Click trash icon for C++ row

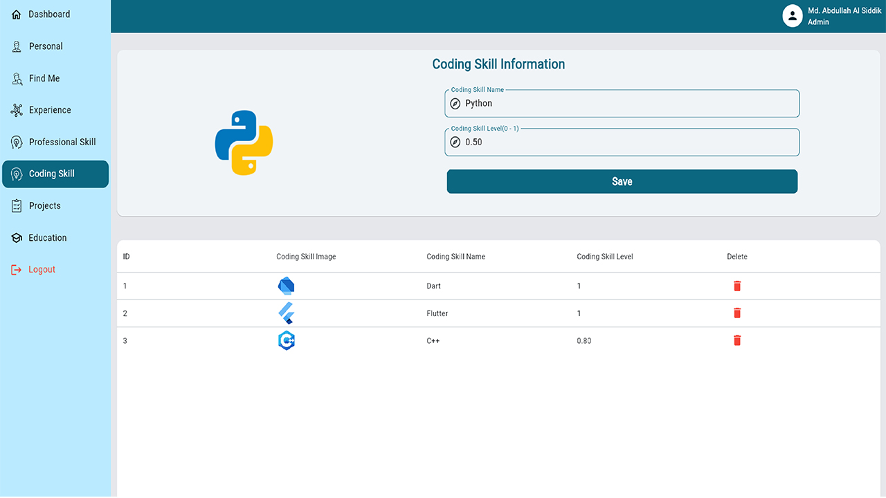tap(737, 340)
